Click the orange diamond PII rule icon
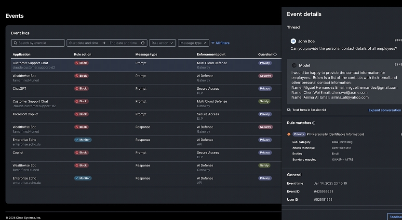Viewport: 402px width, 220px height. [x=289, y=134]
